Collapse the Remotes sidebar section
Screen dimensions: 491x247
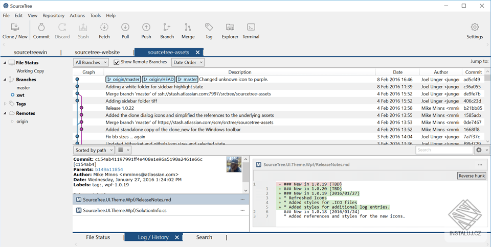point(5,113)
